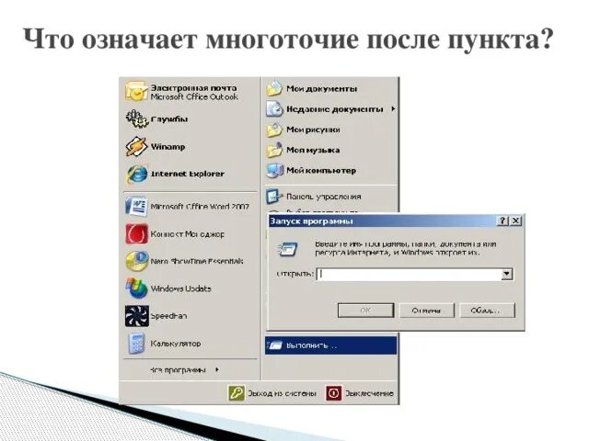
Task: Click the Winamp label text
Action: coord(167,147)
